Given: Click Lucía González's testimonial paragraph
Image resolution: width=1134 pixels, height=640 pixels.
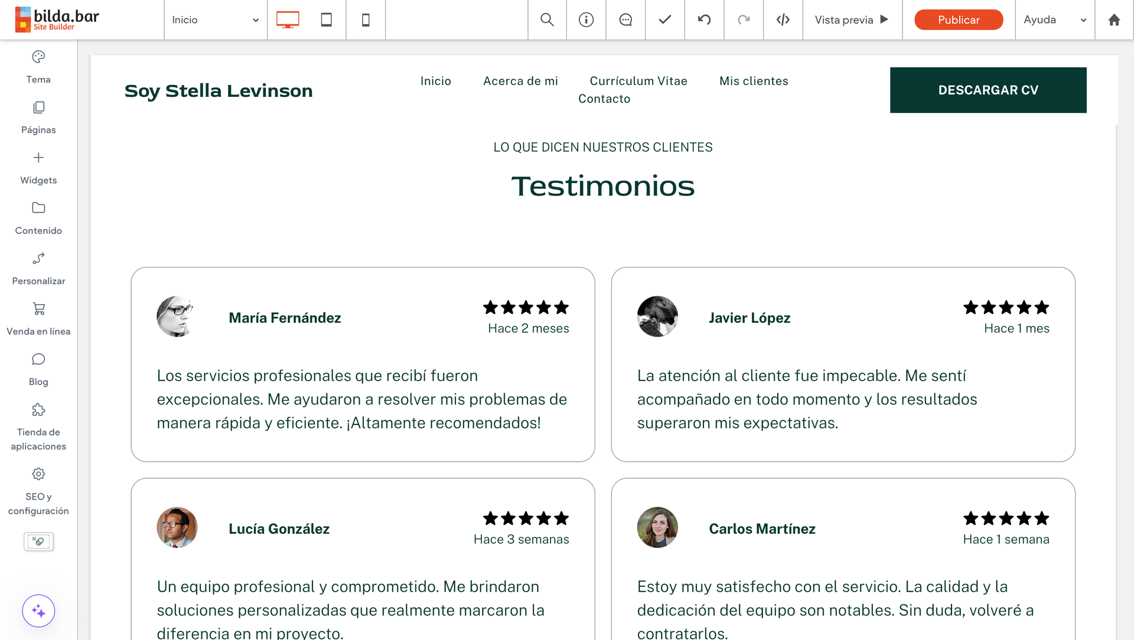Looking at the screenshot, I should [350, 609].
